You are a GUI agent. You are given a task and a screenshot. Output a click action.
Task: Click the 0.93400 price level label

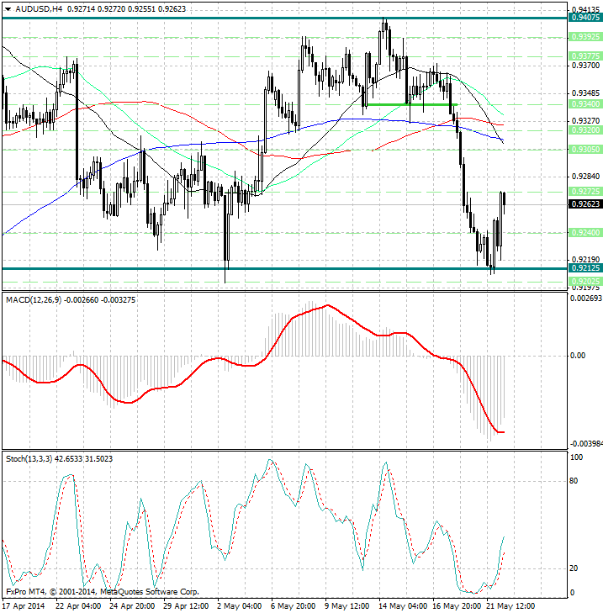click(x=585, y=104)
